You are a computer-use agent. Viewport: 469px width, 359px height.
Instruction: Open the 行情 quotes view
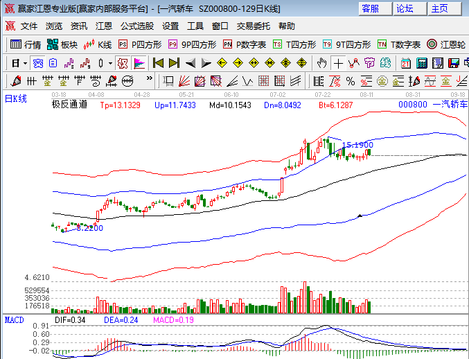pyautogui.click(x=26, y=44)
